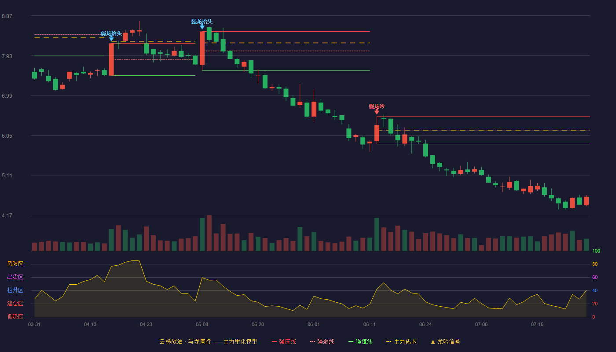Click the 云梯战法 · 与龙同行 主力量化模型 legend title
Viewport: 616px width, 352px height.
click(208, 341)
